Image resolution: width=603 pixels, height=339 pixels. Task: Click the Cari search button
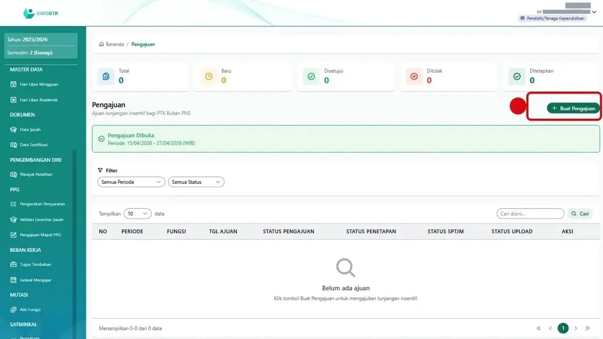(580, 213)
